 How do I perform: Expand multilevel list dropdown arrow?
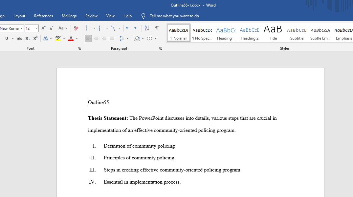tap(119, 28)
